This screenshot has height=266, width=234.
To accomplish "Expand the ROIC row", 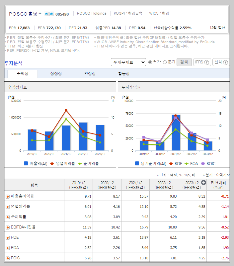I will (x=7, y=258).
